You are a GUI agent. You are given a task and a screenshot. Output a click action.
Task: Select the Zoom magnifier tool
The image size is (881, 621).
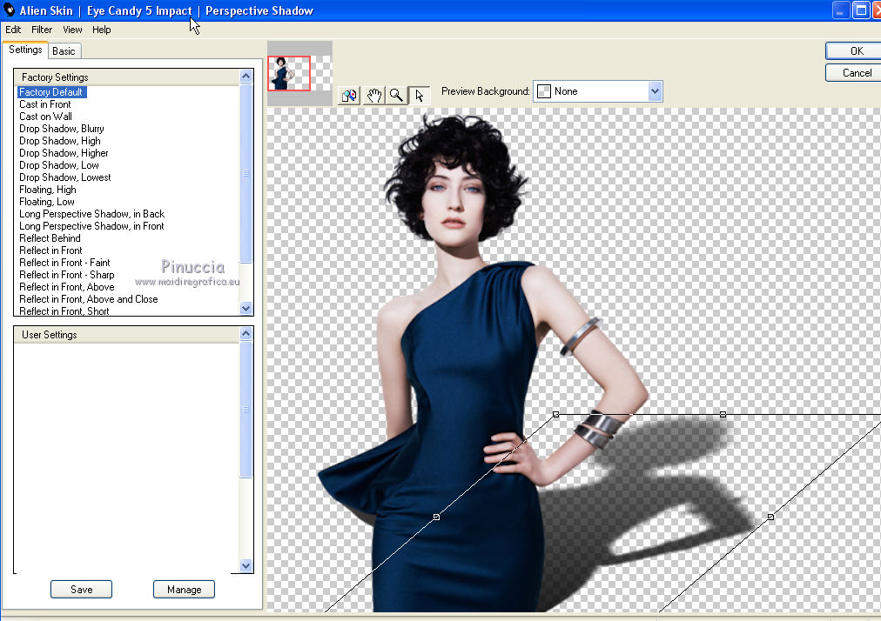397,96
